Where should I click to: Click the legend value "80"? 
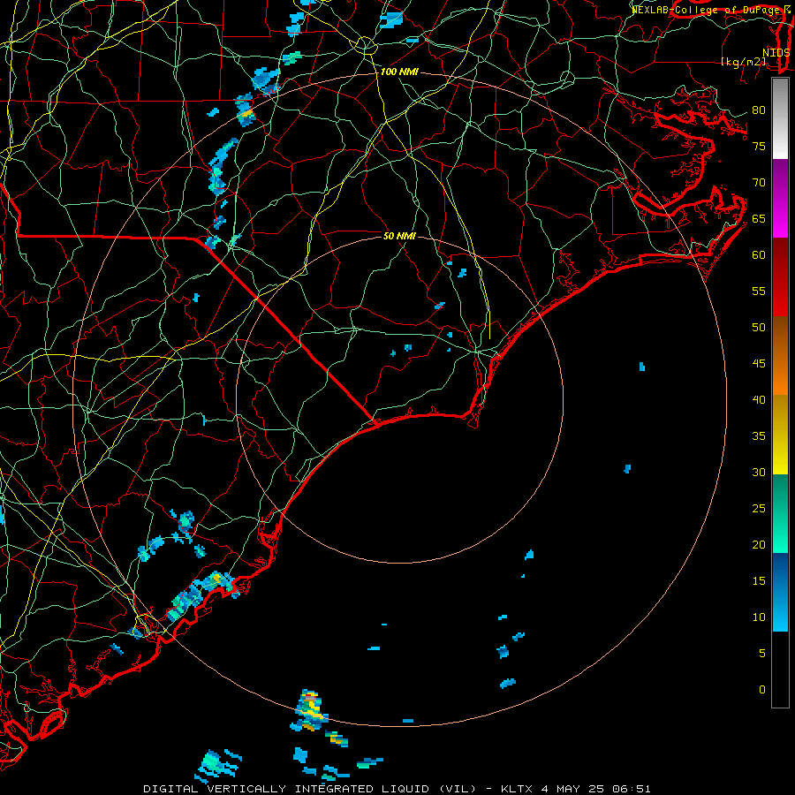[x=759, y=110]
